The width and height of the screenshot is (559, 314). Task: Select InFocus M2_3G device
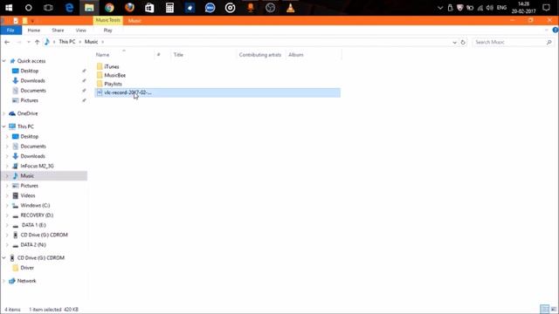pos(37,166)
